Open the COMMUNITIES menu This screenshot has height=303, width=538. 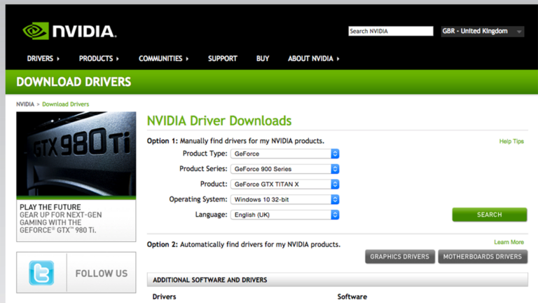[x=164, y=59]
